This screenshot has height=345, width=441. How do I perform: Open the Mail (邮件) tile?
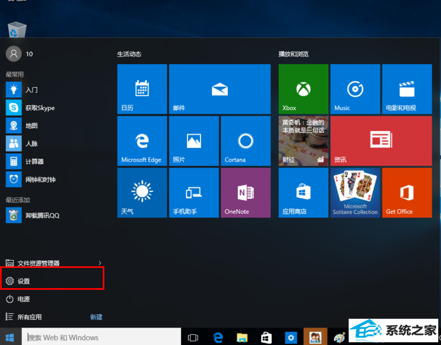tap(220, 89)
